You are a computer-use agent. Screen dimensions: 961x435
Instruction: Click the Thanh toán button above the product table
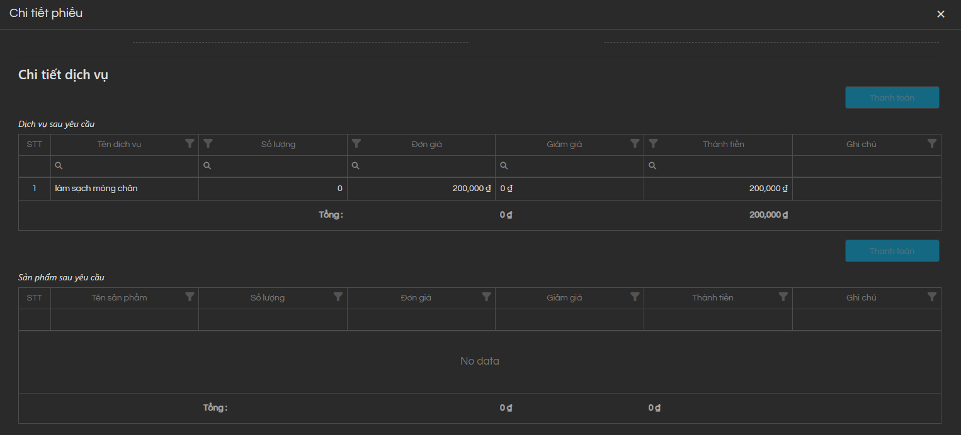point(892,251)
